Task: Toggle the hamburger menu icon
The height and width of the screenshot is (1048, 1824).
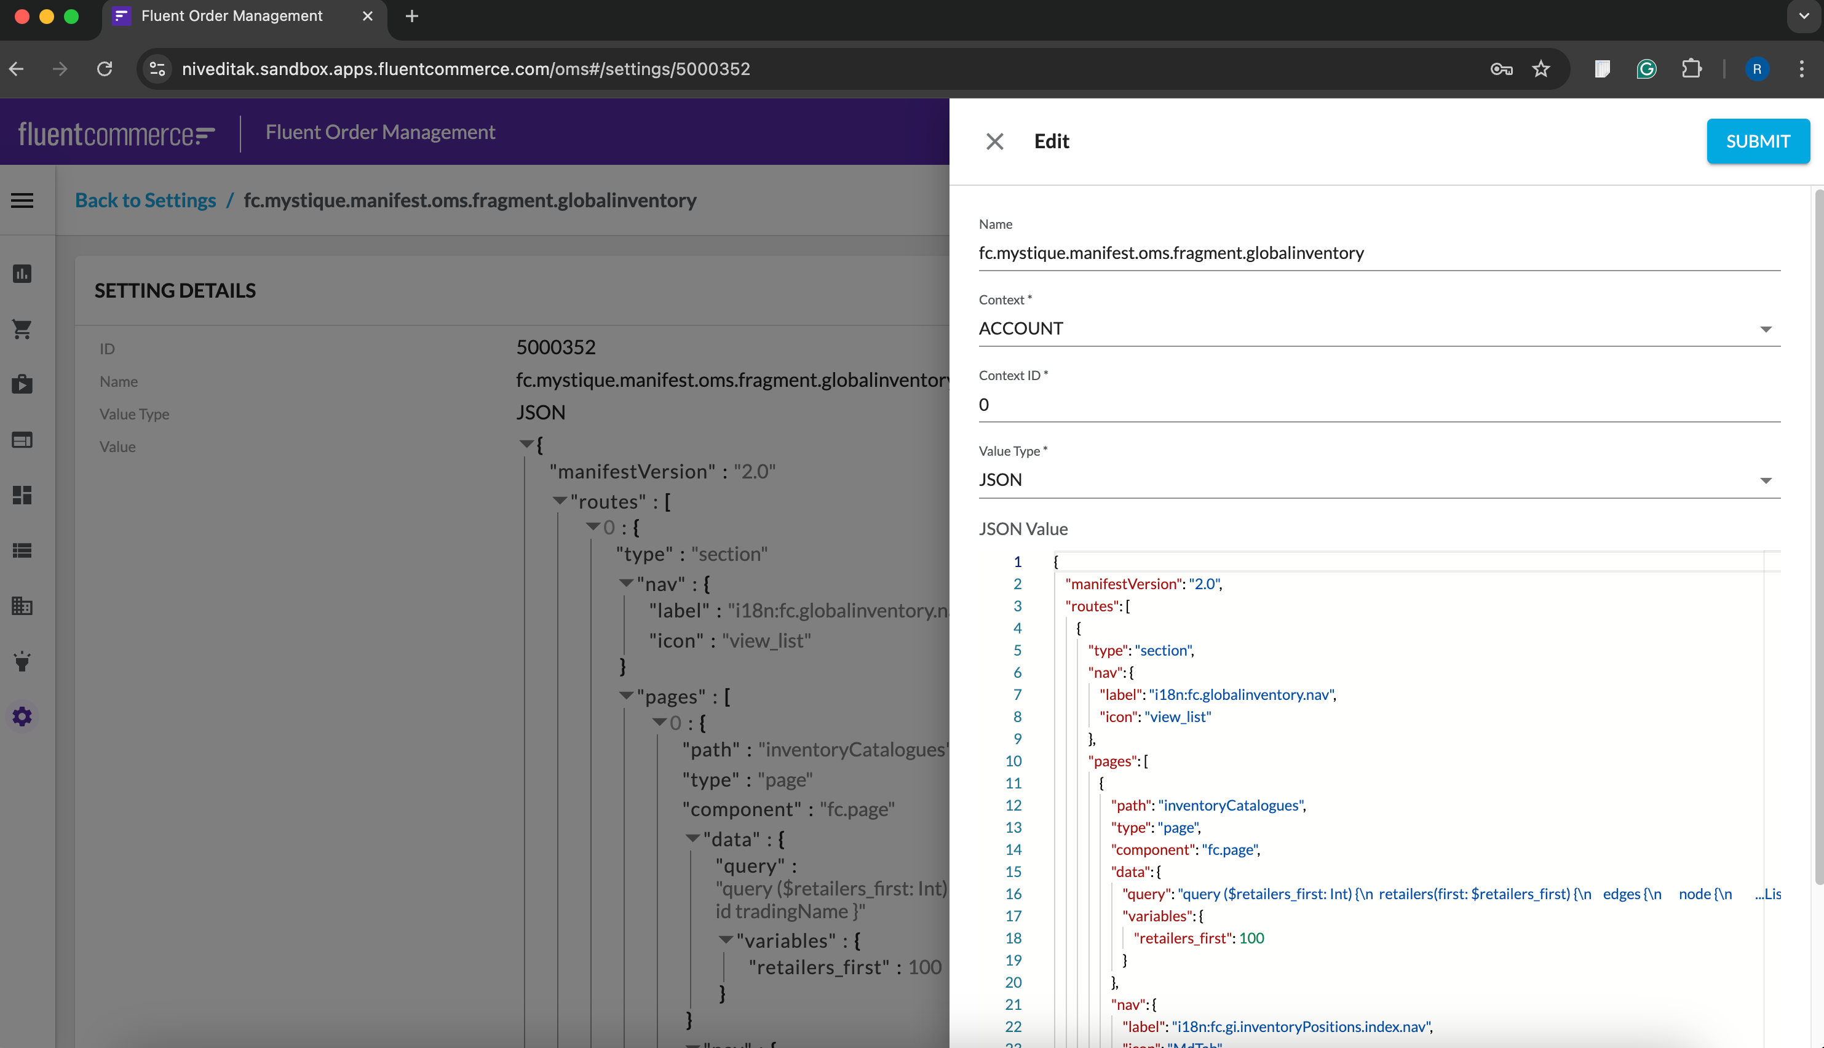Action: point(23,200)
